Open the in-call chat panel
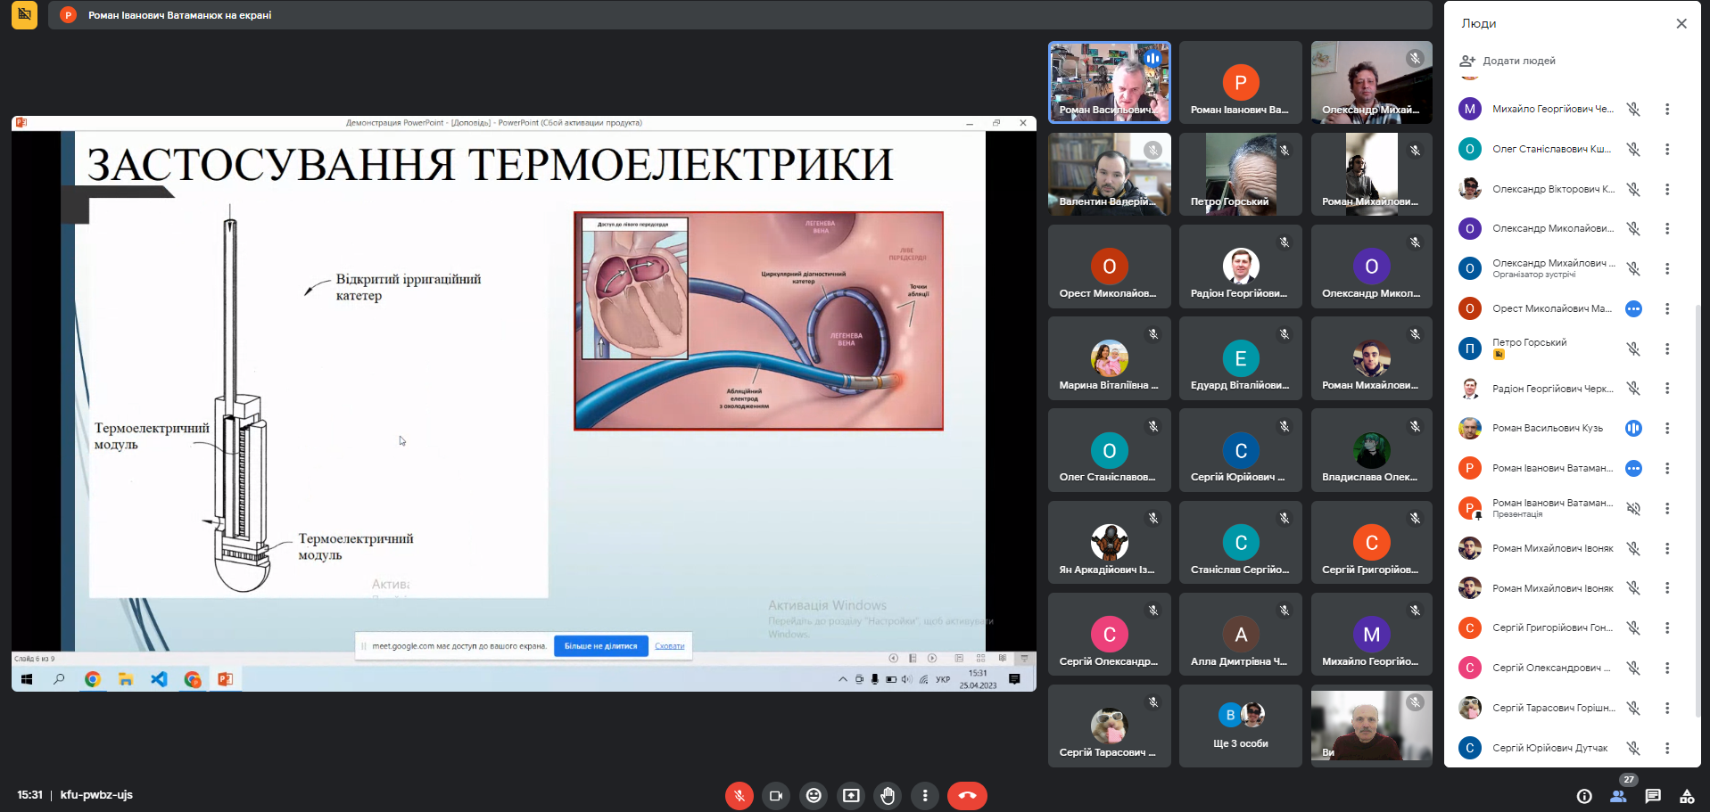Viewport: 1710px width, 812px height. 1653,796
